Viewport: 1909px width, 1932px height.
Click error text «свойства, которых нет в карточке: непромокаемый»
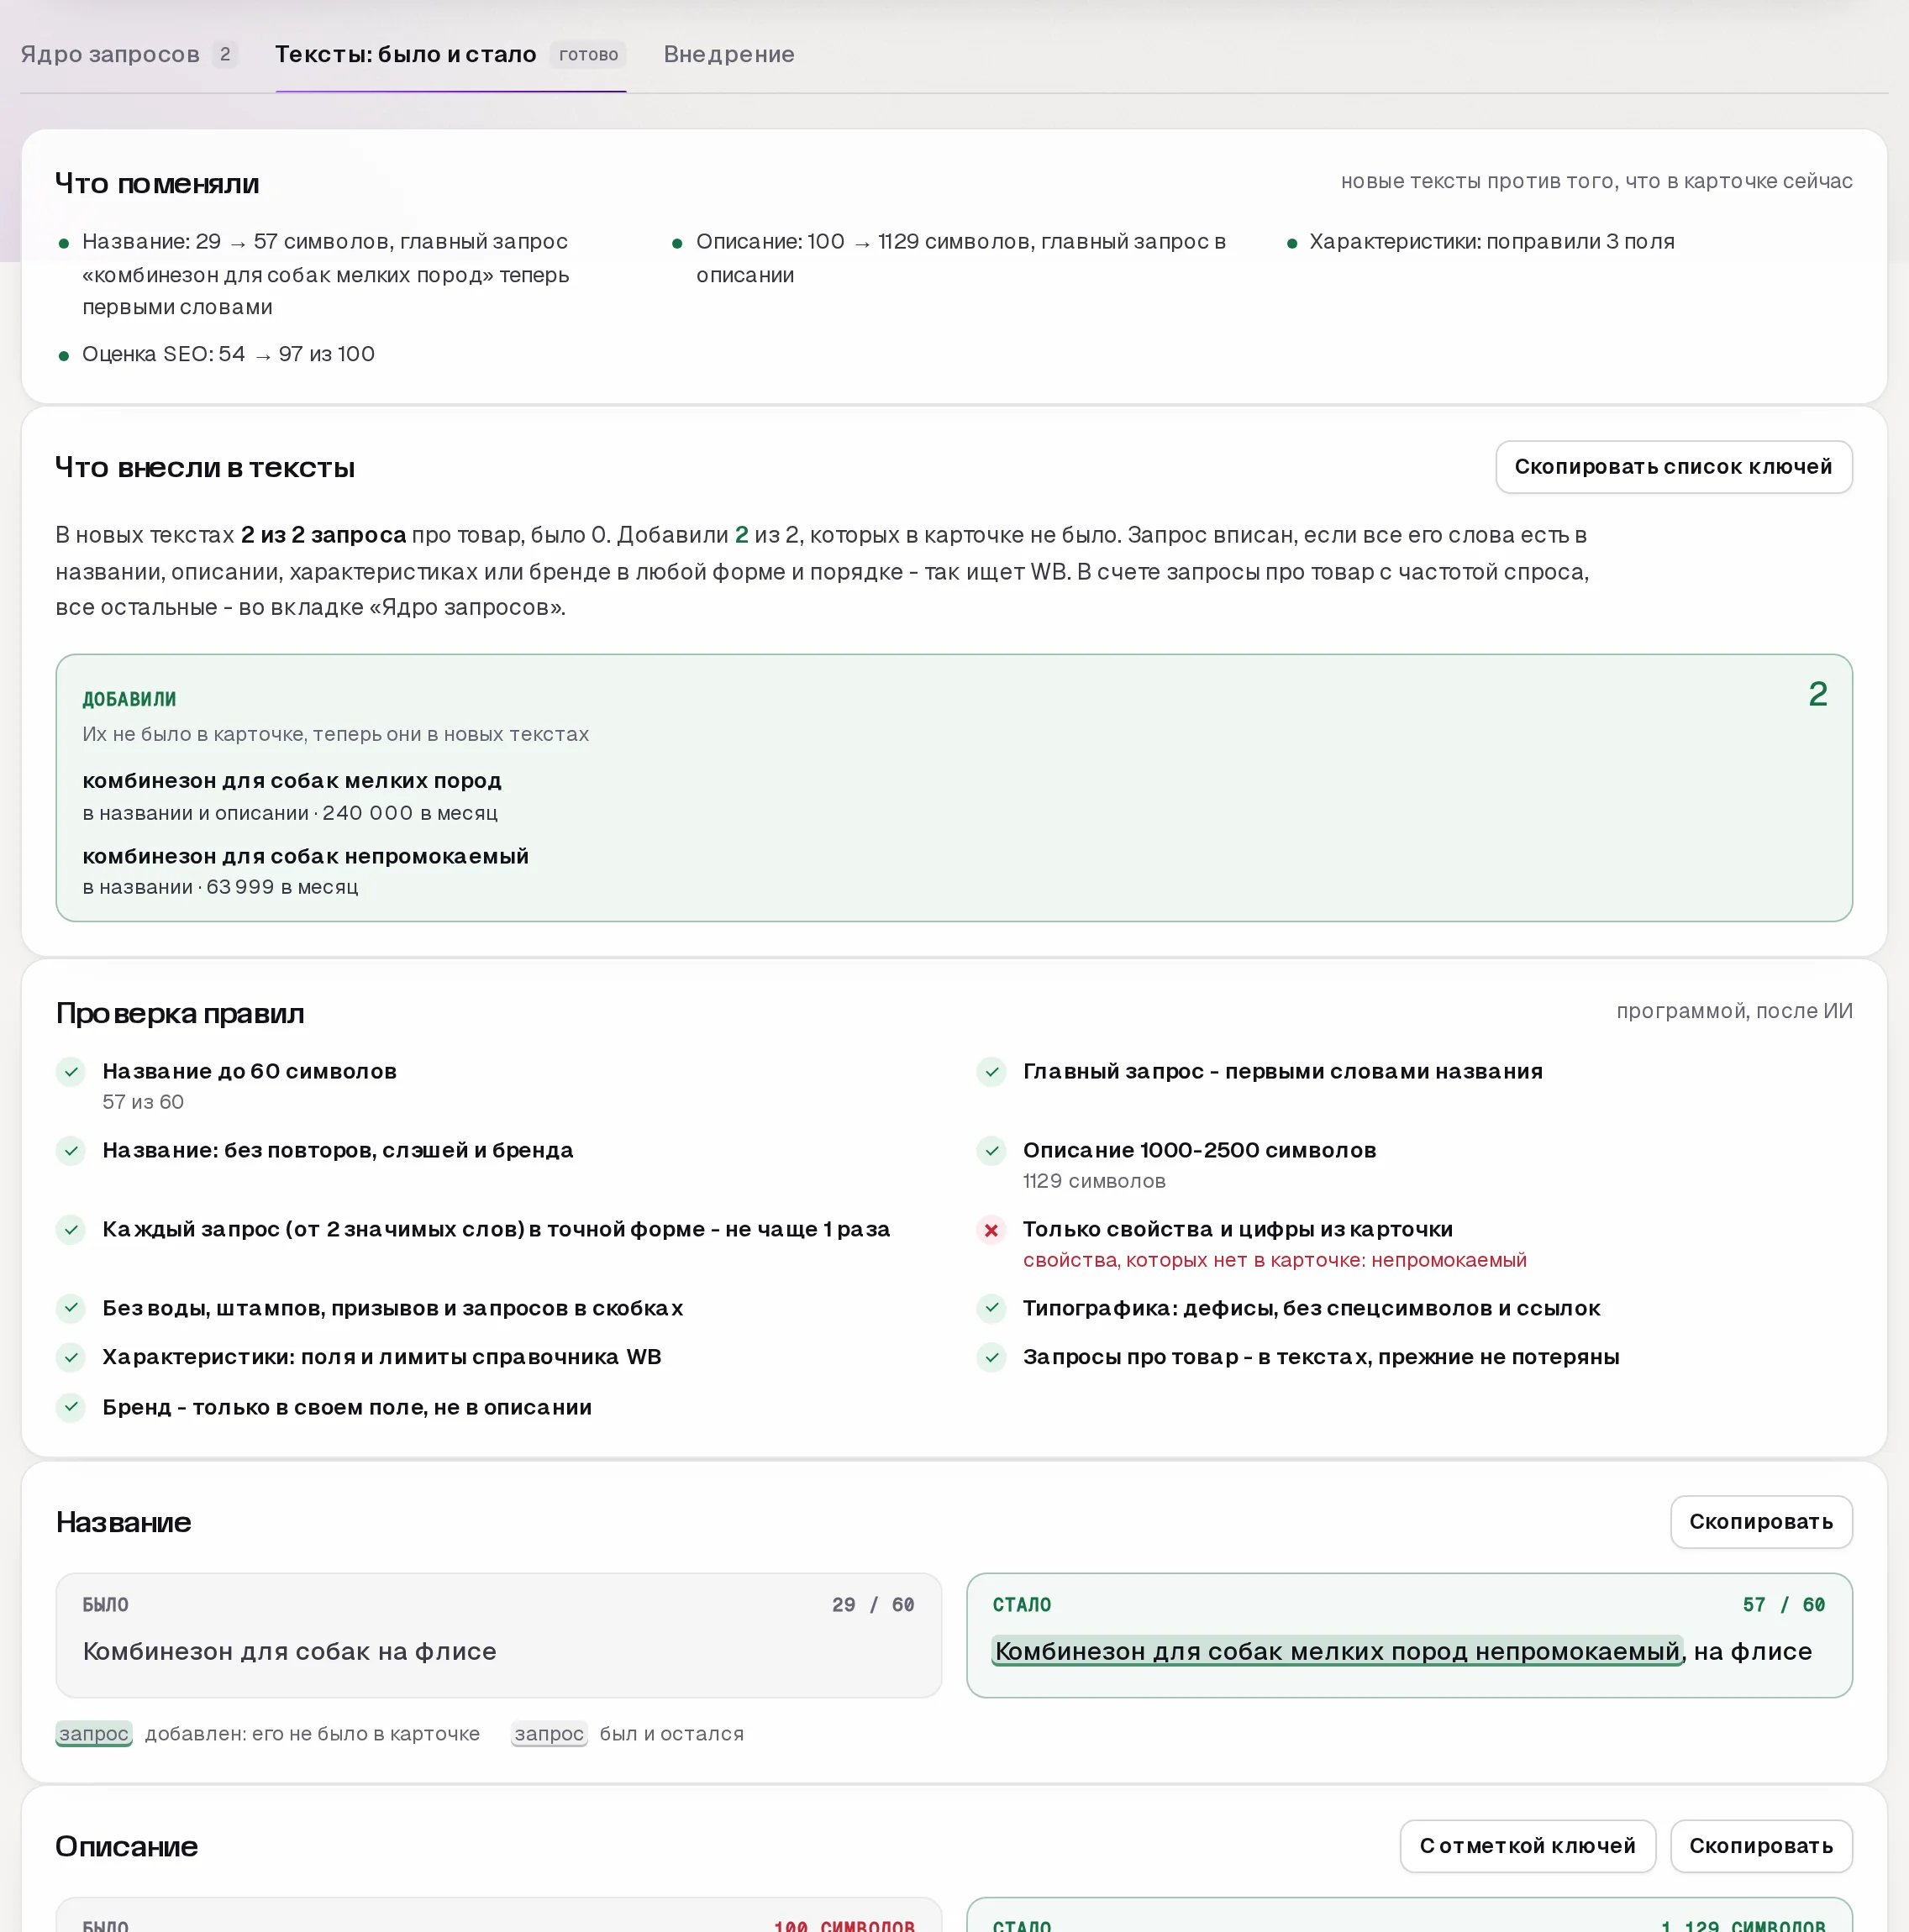[x=1275, y=1261]
